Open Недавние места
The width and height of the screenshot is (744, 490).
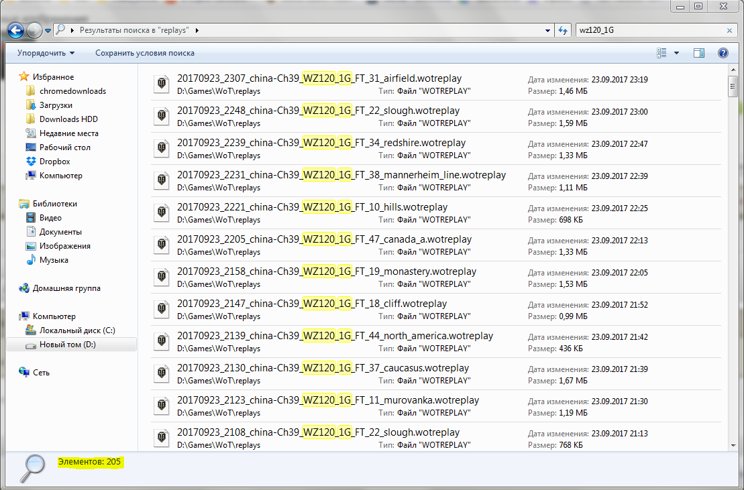(x=69, y=133)
